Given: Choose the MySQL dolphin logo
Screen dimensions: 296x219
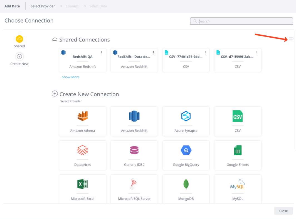Looking at the screenshot, I should click(238, 184).
